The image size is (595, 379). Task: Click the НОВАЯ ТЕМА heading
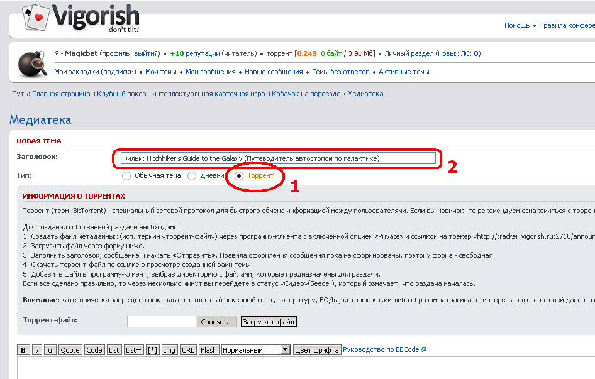click(x=39, y=141)
